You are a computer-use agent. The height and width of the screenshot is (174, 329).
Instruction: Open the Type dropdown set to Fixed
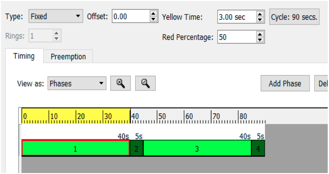[56, 16]
